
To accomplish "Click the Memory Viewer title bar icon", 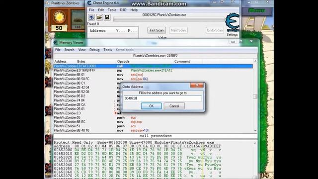I will pos(56,43).
